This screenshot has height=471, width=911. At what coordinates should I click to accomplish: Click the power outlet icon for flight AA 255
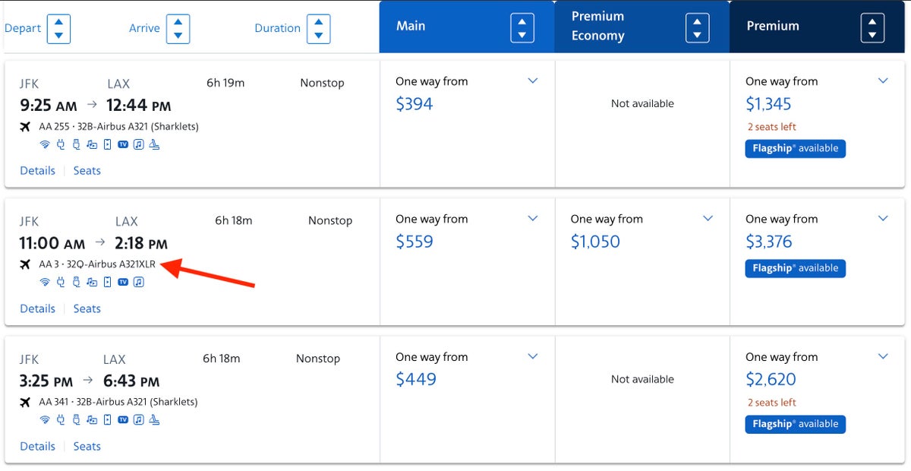pos(61,144)
